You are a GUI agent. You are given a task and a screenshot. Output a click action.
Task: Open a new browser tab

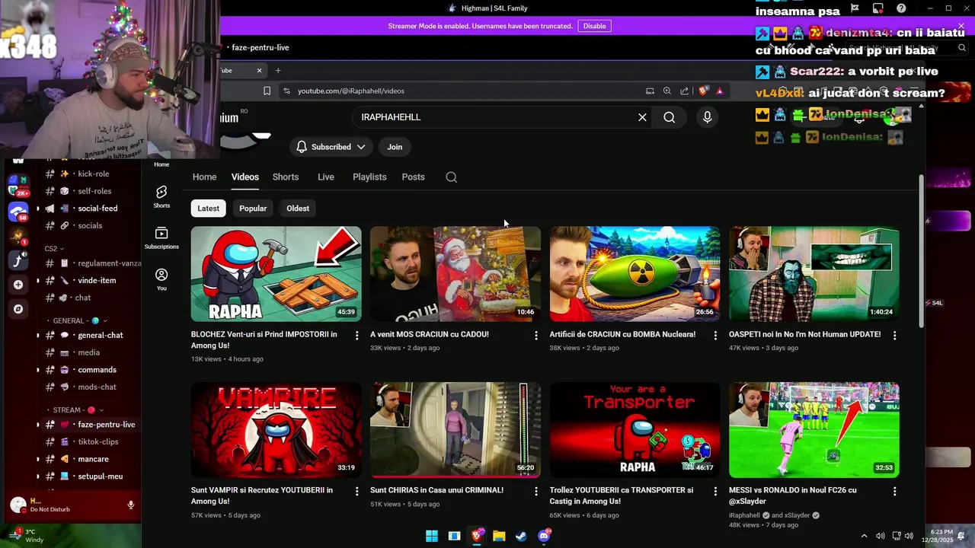[x=278, y=71]
